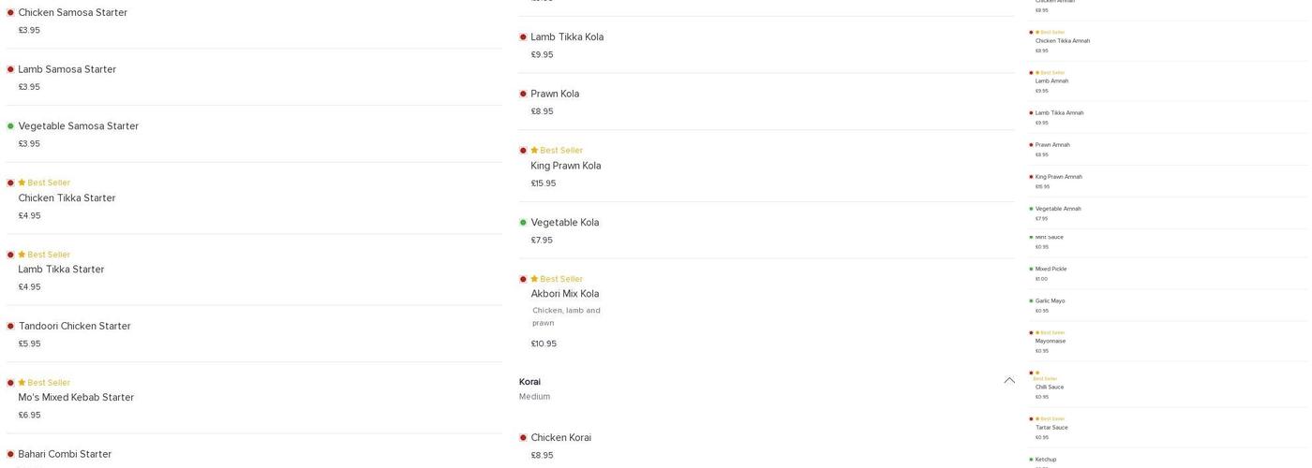Click the Best Seller star on Chicken Tikka Starter

click(22, 183)
